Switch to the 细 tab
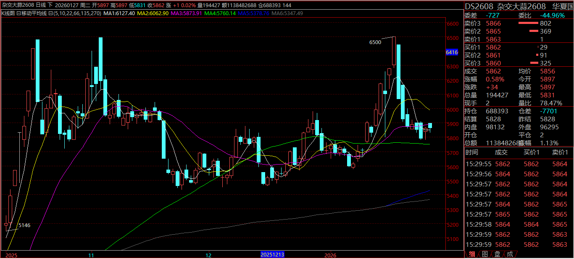The height and width of the screenshot is (259, 574). click(472, 254)
